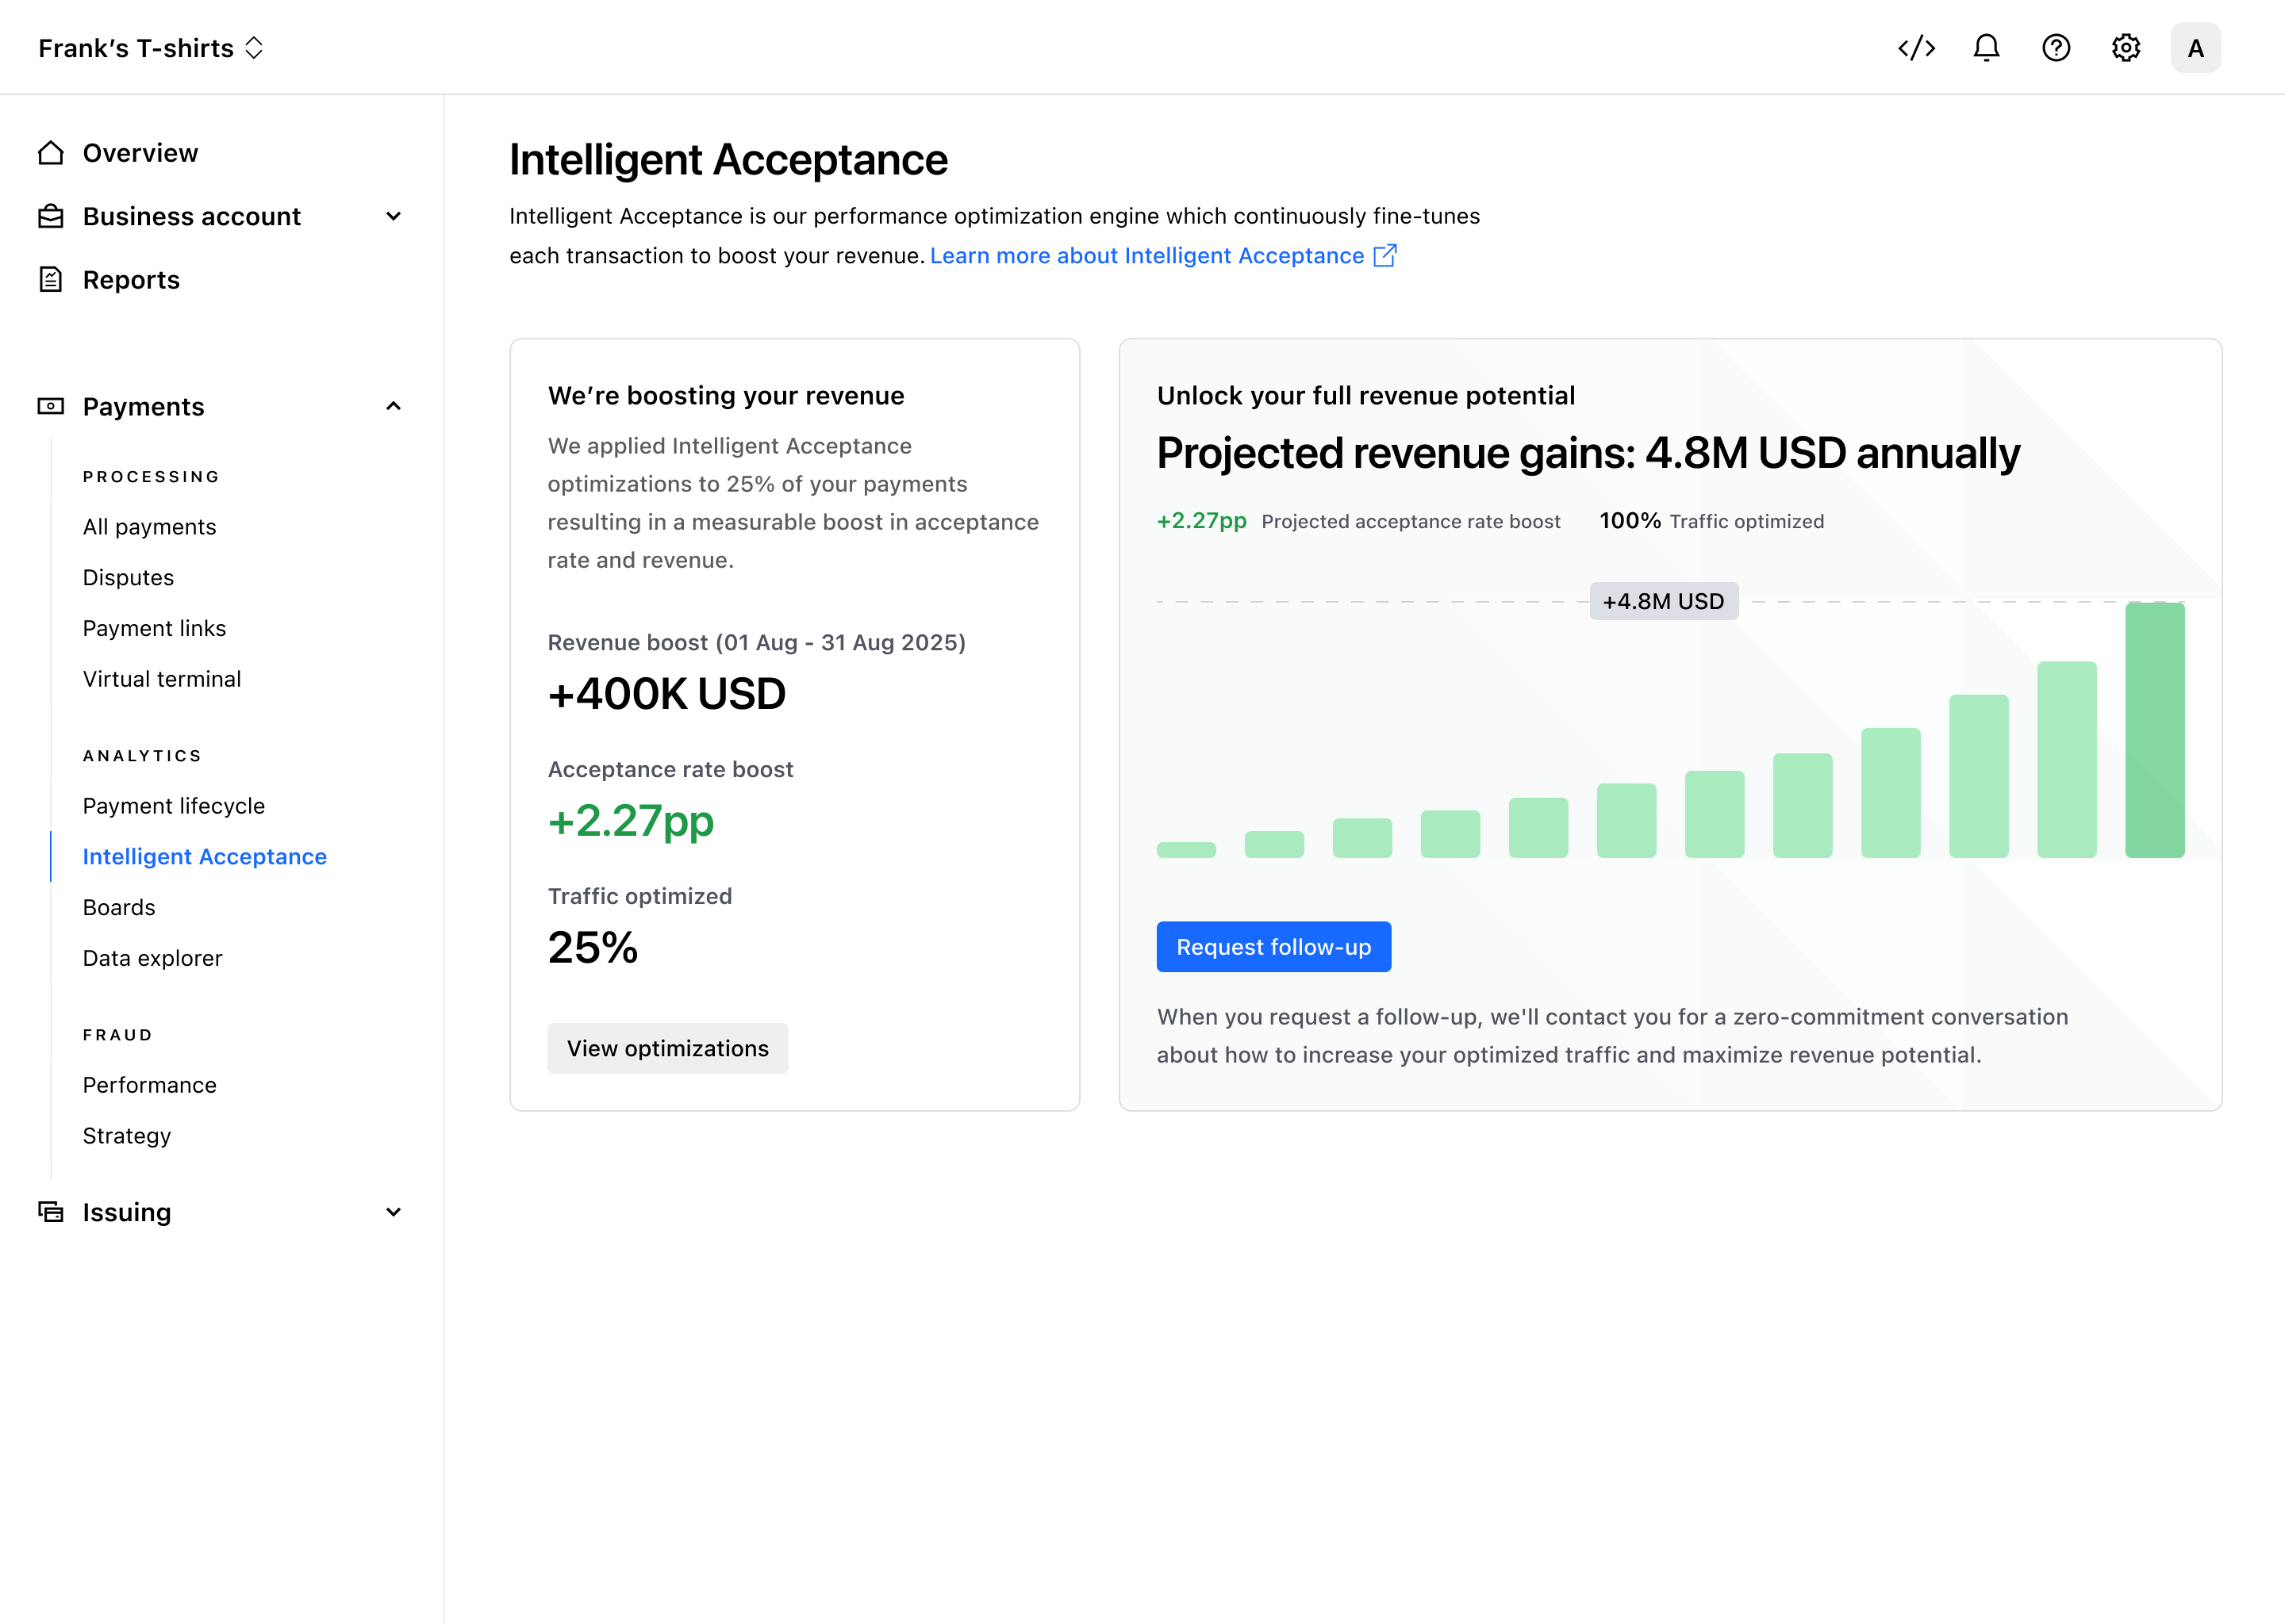
Task: Open Payment links
Action: pyautogui.click(x=154, y=628)
